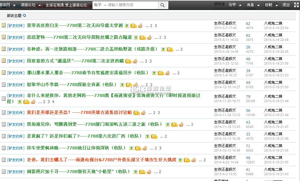Click the new-post thread icon beside 恋恋夏特
Screen dimensions: 300x181
tap(4, 37)
